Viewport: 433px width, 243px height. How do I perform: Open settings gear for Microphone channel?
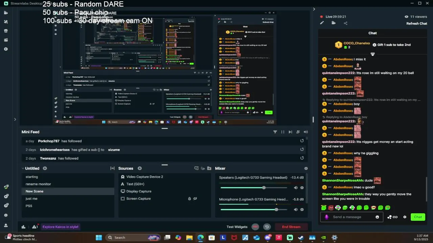pos(302,210)
